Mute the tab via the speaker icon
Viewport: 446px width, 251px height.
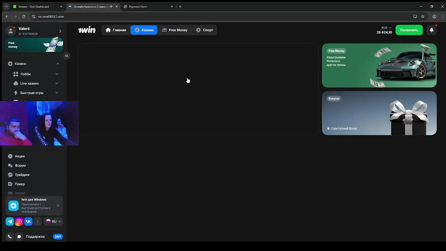point(111,7)
